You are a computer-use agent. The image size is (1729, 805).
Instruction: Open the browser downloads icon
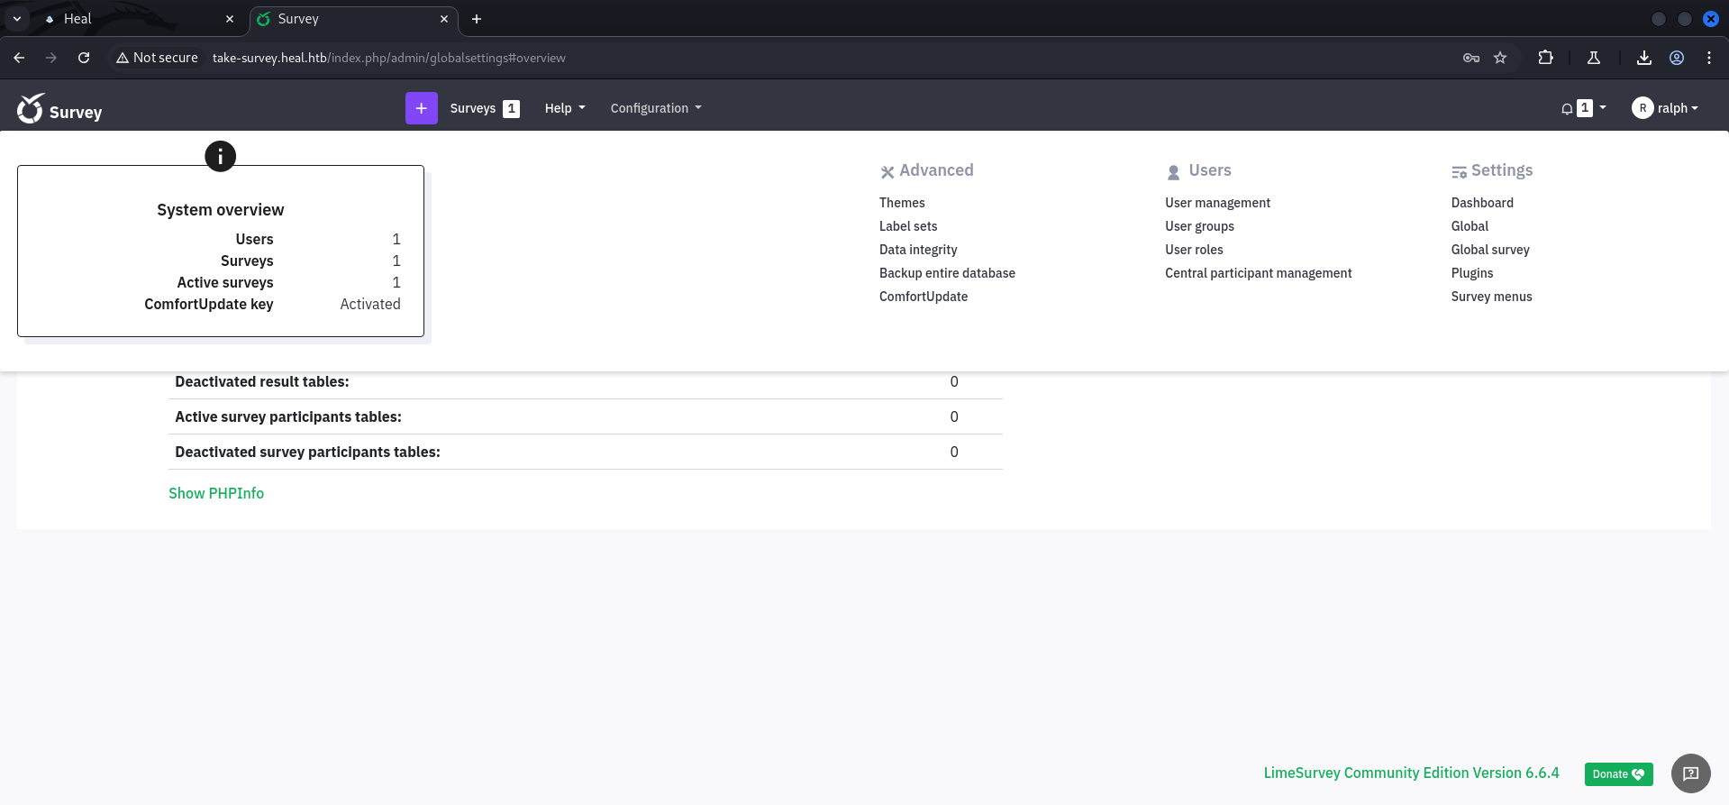point(1644,58)
